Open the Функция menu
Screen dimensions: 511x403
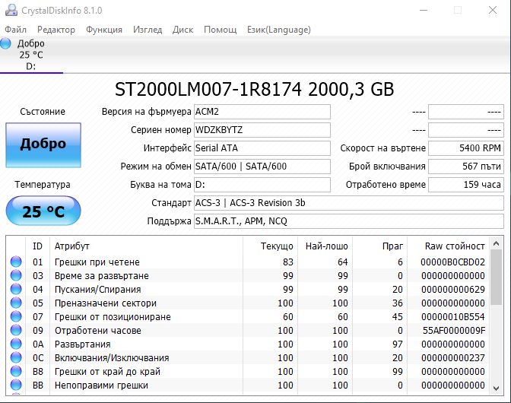(104, 30)
